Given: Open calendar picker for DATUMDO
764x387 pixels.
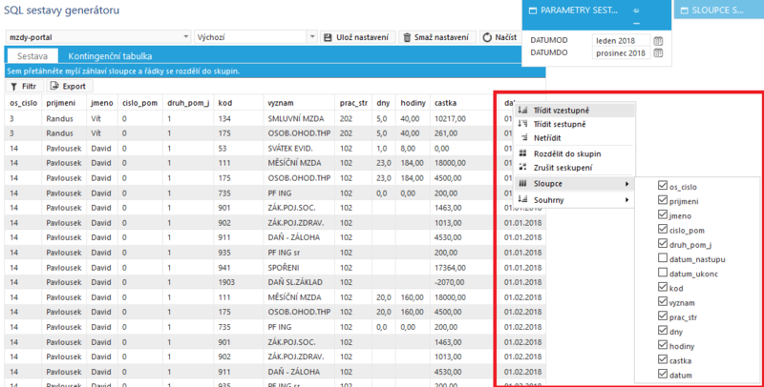Looking at the screenshot, I should click(x=658, y=53).
